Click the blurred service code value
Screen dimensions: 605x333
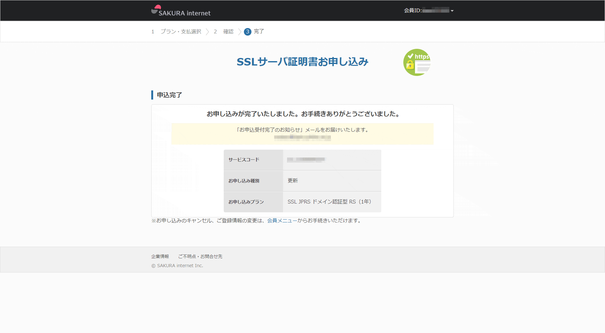(x=306, y=160)
